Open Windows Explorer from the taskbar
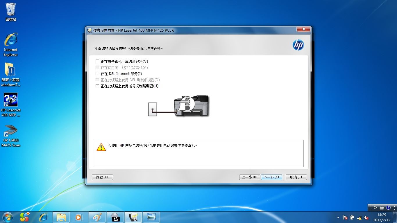The height and width of the screenshot is (223, 397). 61,217
